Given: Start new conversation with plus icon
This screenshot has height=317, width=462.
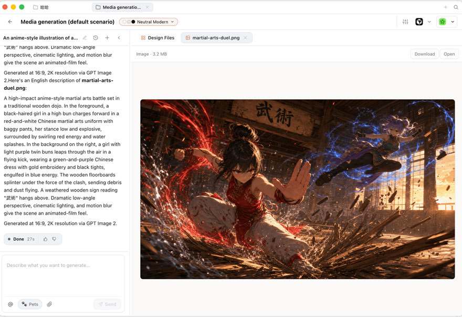Looking at the screenshot, I should point(107,38).
